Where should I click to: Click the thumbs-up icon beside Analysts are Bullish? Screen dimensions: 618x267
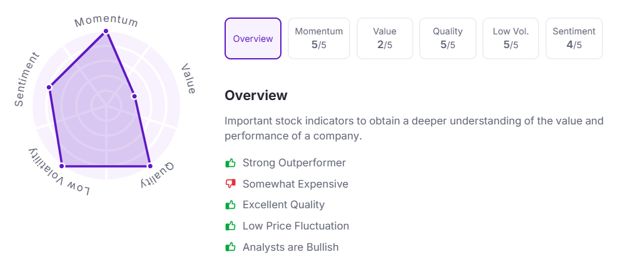pos(230,247)
